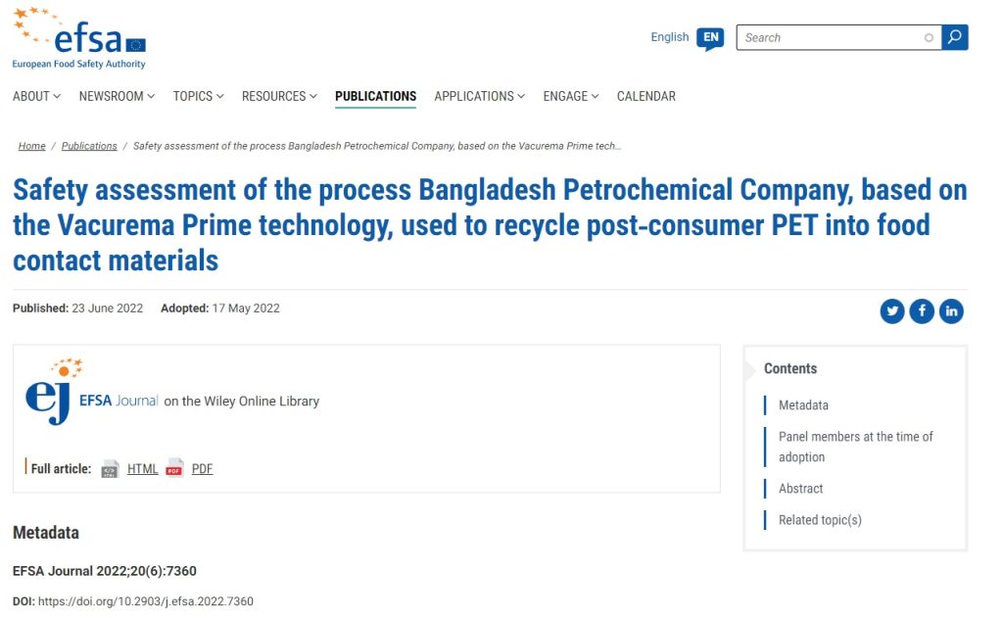Share article on Twitter
Viewport: 1003px width, 618px height.
pyautogui.click(x=891, y=311)
